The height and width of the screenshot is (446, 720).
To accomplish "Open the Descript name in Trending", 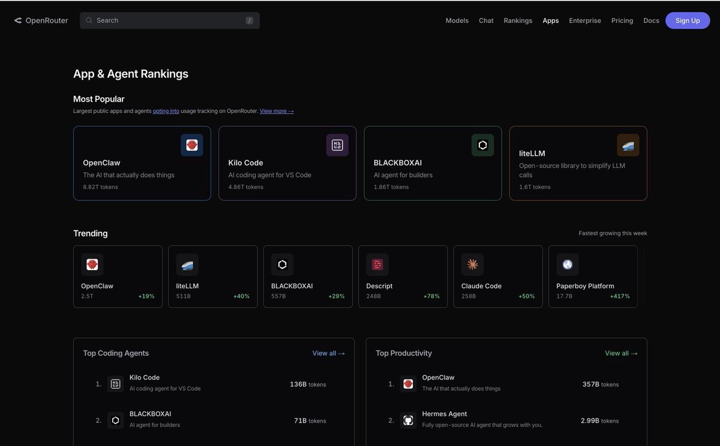I will 379,286.
